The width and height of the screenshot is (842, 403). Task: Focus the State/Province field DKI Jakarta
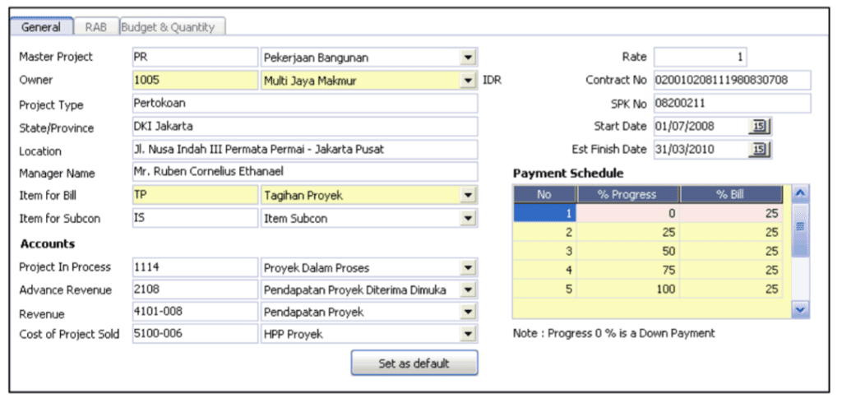(x=305, y=127)
